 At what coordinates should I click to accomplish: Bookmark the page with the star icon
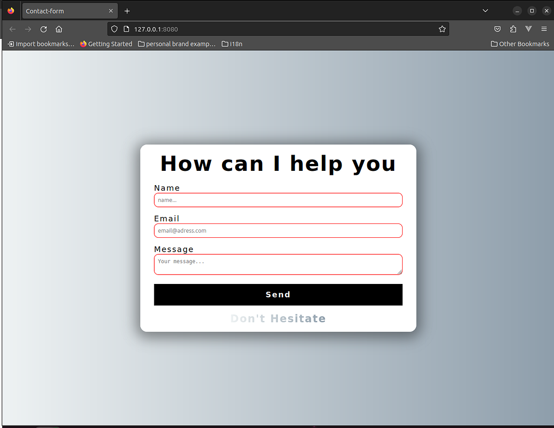[442, 29]
